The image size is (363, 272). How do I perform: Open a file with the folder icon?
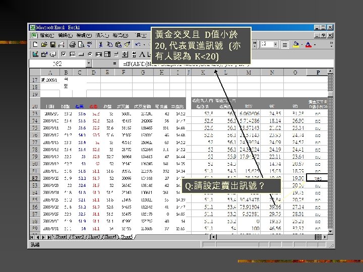(x=44, y=44)
